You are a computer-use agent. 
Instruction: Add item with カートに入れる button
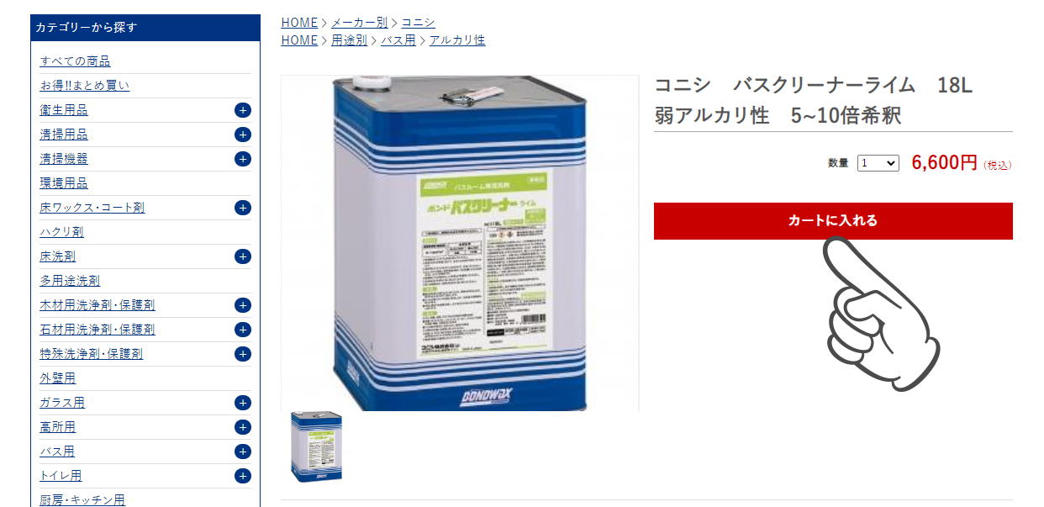pyautogui.click(x=833, y=221)
